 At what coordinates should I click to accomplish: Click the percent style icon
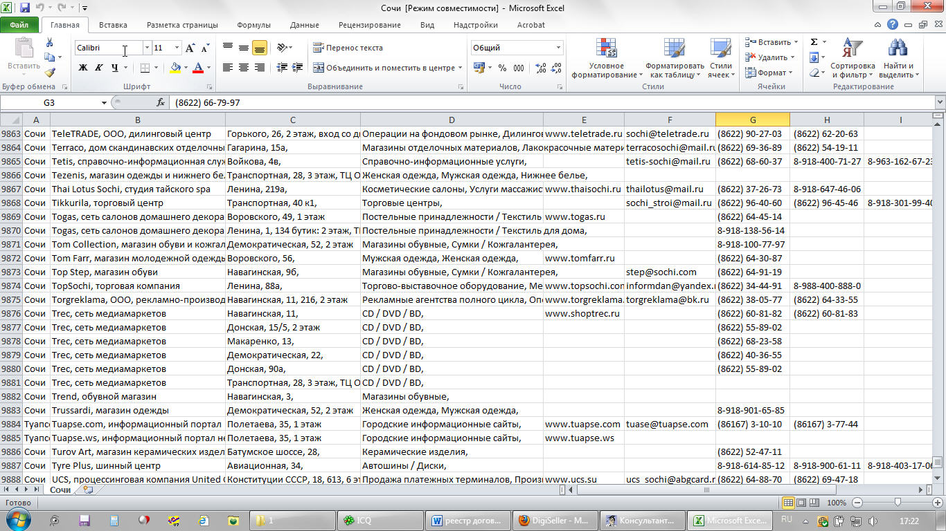click(502, 68)
